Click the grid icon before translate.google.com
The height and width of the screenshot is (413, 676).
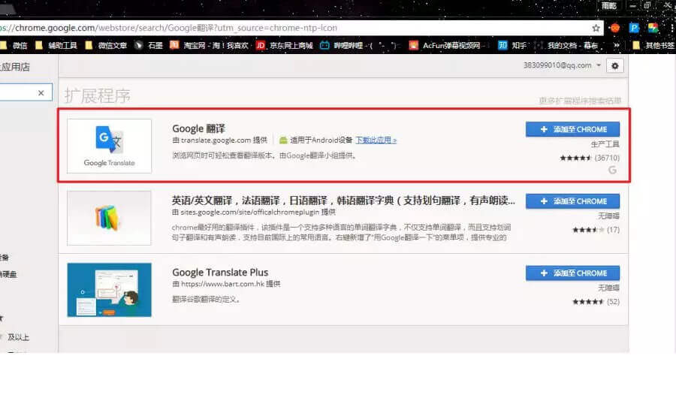176,140
